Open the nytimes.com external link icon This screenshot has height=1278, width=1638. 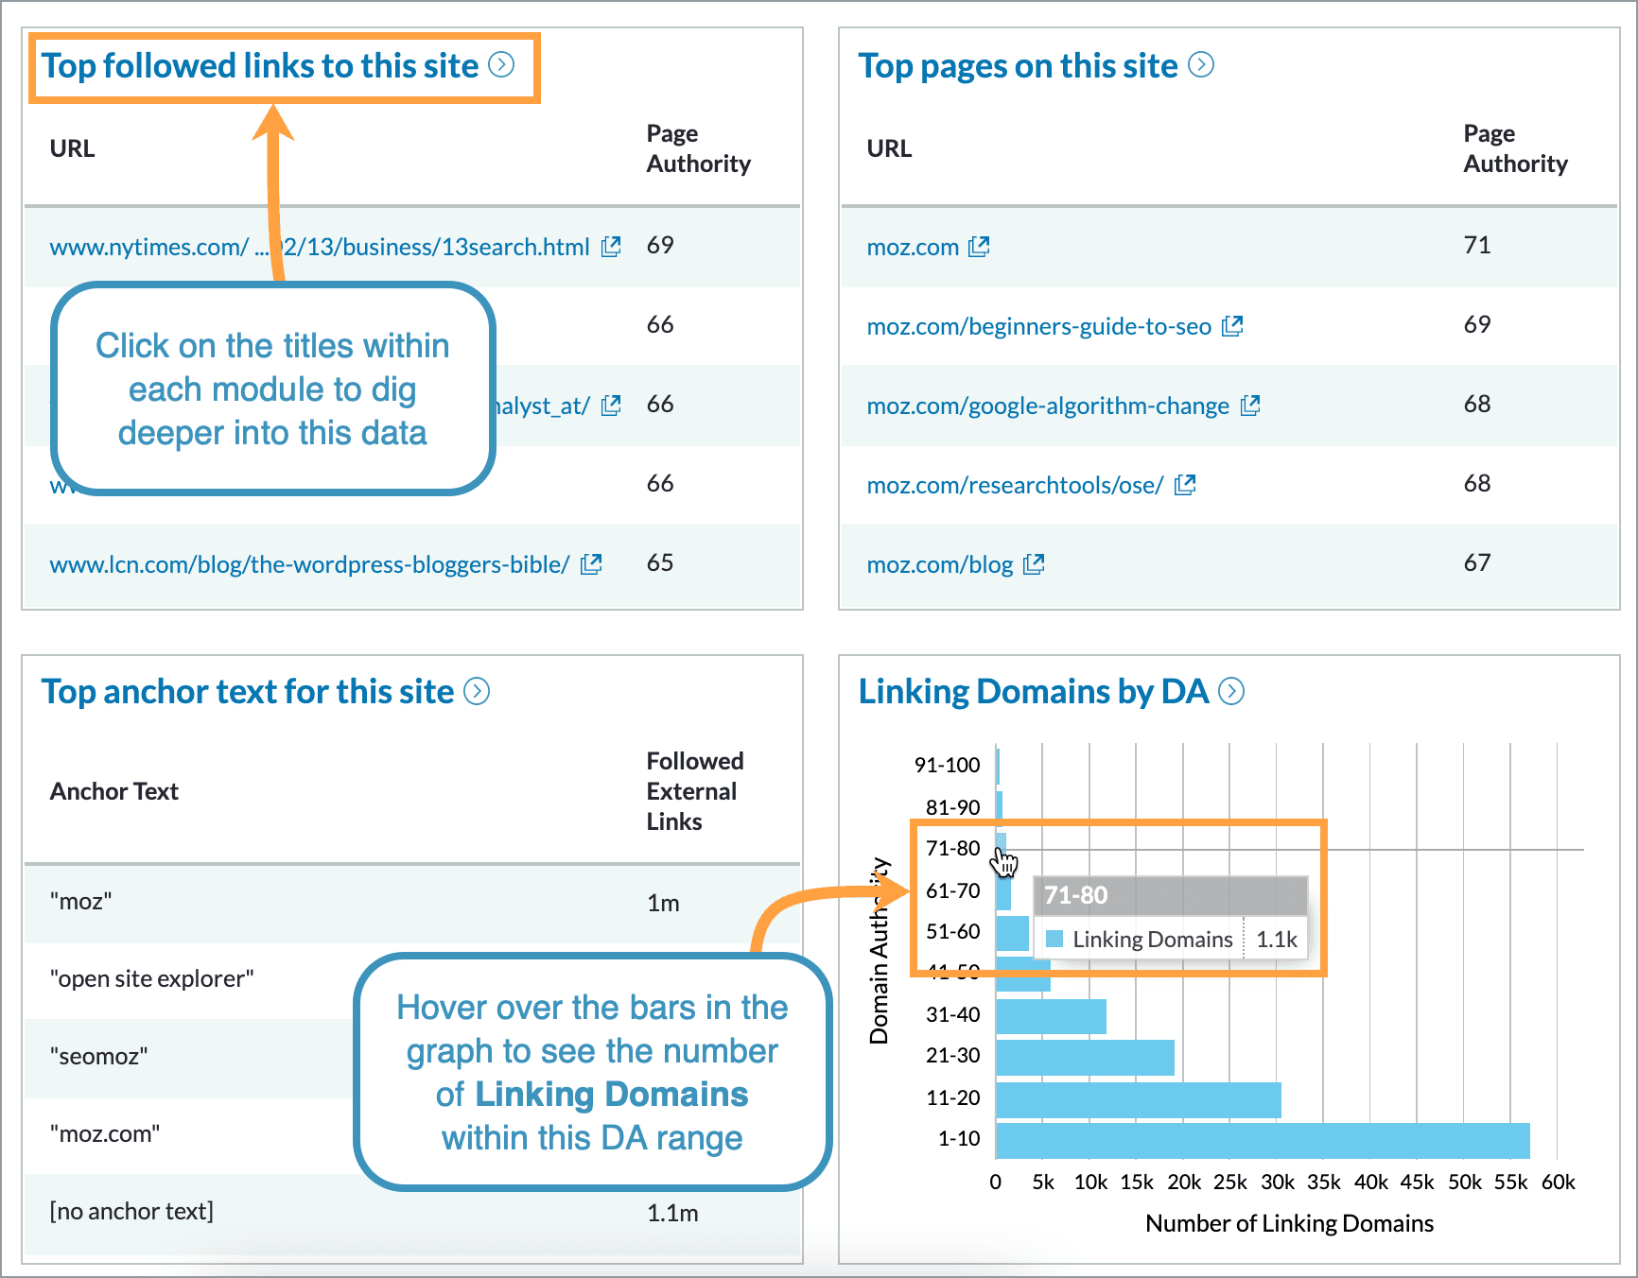coord(611,246)
